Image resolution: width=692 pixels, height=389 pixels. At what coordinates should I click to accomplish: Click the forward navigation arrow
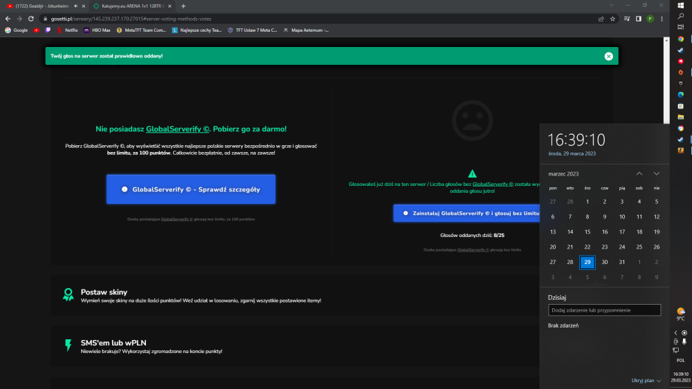pyautogui.click(x=19, y=19)
